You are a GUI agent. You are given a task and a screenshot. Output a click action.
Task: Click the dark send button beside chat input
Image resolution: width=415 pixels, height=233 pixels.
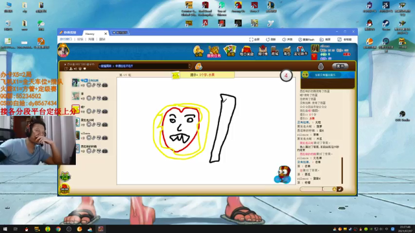point(340,189)
